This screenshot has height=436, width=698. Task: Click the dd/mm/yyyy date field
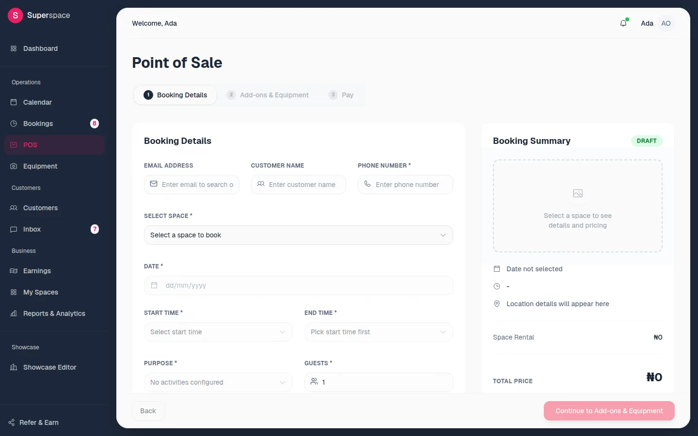pyautogui.click(x=299, y=285)
